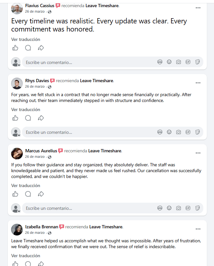Open options menu for Flavius Cassius post
Viewport: 214px width, 266px height.
[198, 8]
